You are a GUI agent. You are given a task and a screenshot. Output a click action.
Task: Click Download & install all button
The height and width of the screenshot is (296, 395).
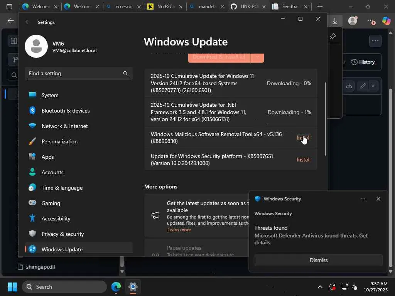tap(219, 57)
